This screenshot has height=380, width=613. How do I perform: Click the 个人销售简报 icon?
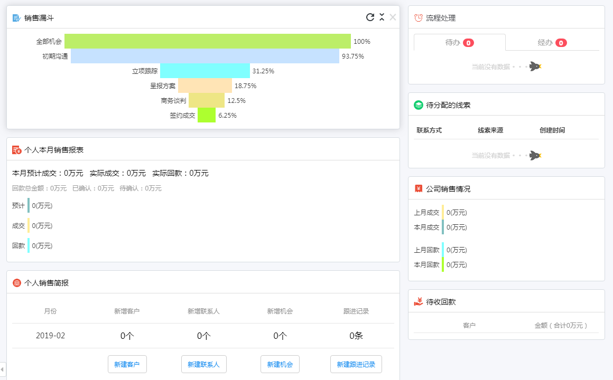(x=16, y=283)
